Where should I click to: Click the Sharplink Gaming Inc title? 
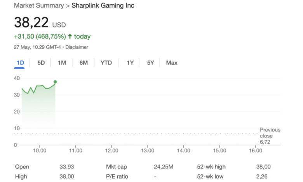point(103,6)
